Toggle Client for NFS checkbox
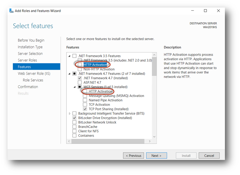Image resolution: width=240 pixels, height=175 pixels. (x=75, y=131)
